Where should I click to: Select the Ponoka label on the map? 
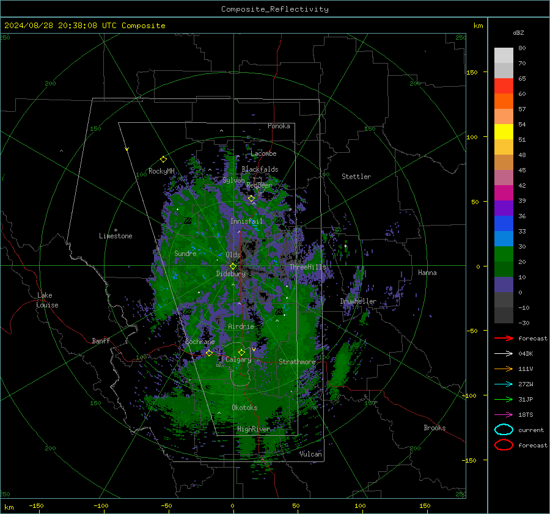click(279, 126)
